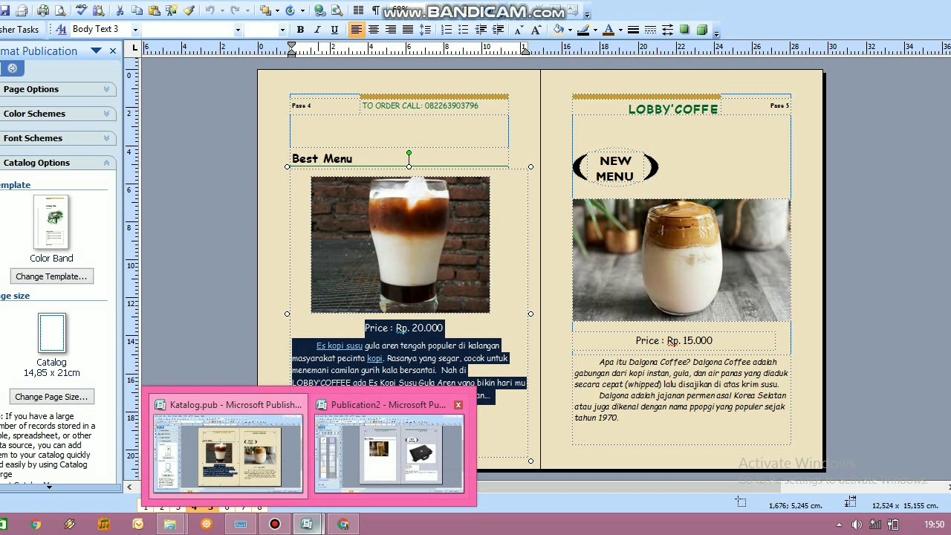
Task: Go to page 4 tab
Action: pyautogui.click(x=194, y=508)
